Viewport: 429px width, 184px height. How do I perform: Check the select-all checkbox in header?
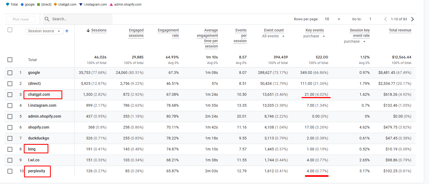coord(10,30)
